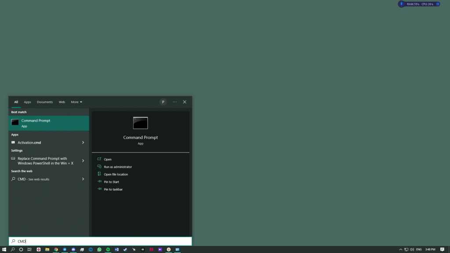Expand the chevron next to Activation.cmd
The image size is (450, 253).
[83, 142]
